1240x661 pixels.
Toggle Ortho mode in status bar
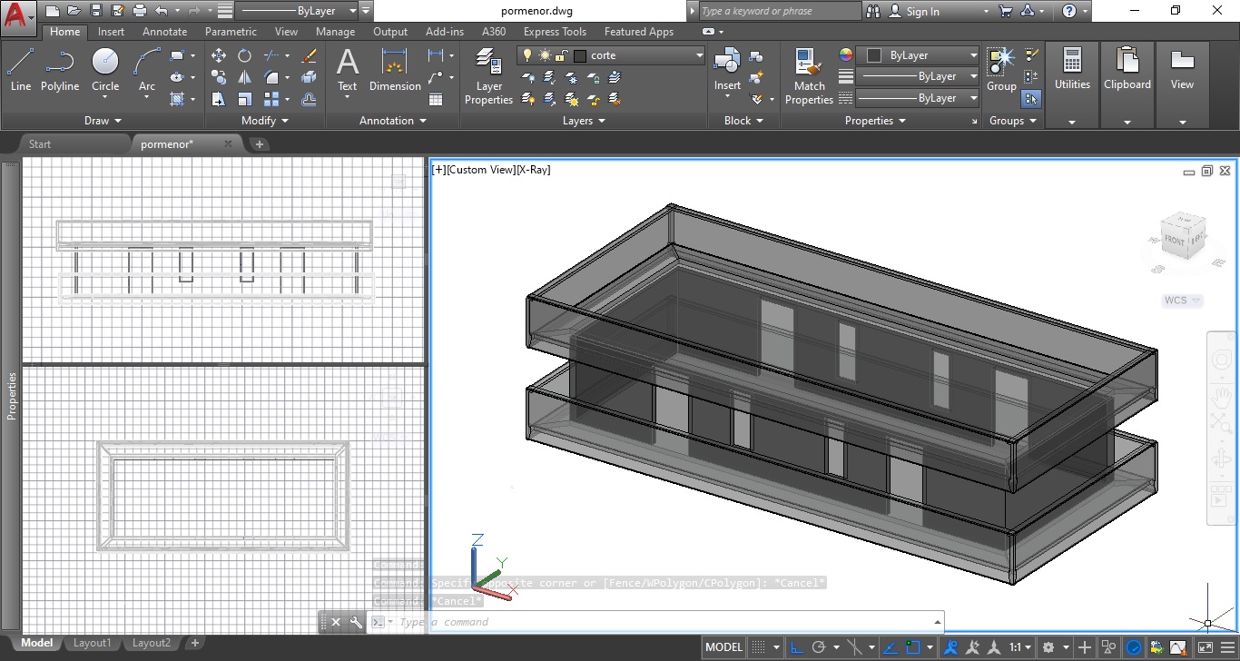[x=797, y=647]
